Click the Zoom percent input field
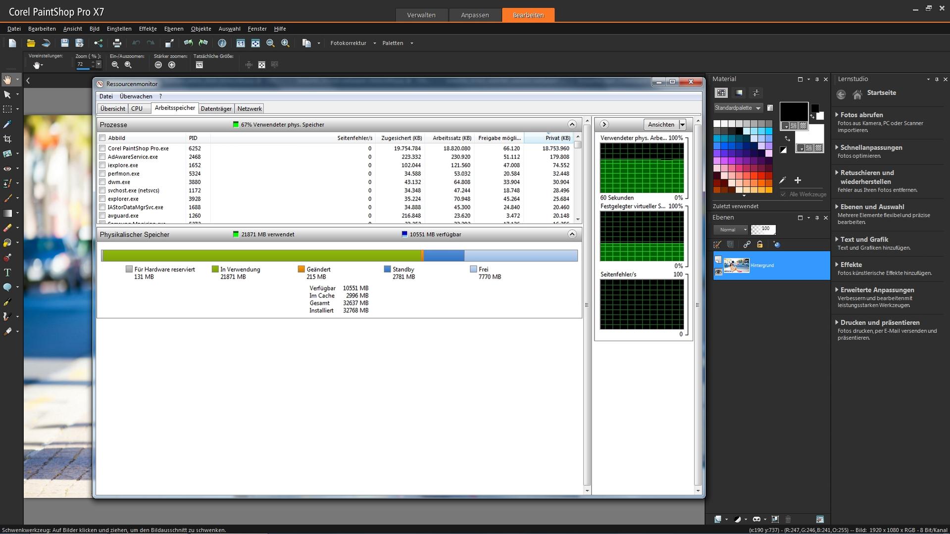 click(83, 64)
